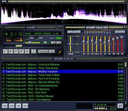Select playlist track 7 Un Samayalarayilae
The height and width of the screenshot is (111, 128).
coord(63,86)
